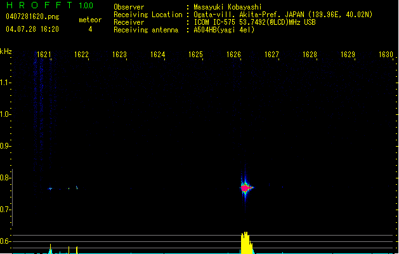Click the 1626 time axis marker

pyautogui.click(x=233, y=55)
